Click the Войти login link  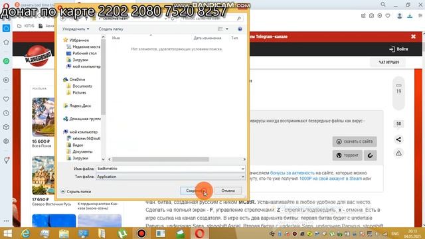click(398, 49)
